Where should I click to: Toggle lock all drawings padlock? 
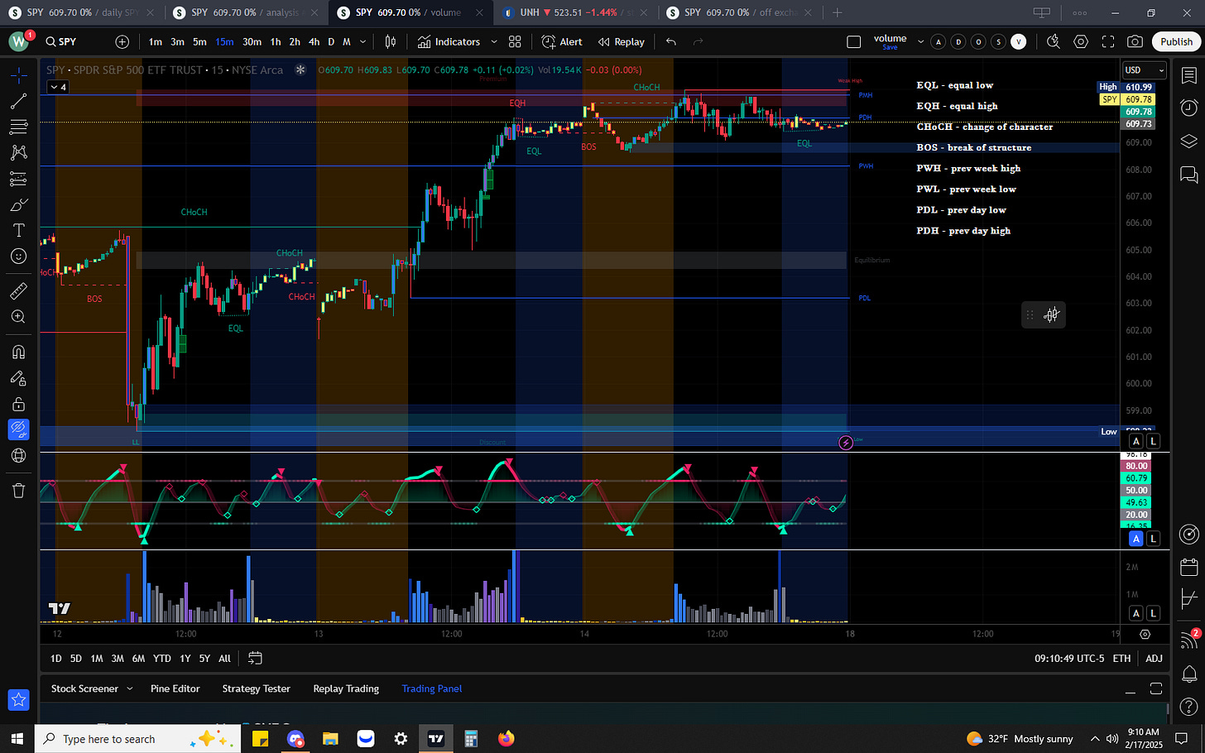[18, 404]
